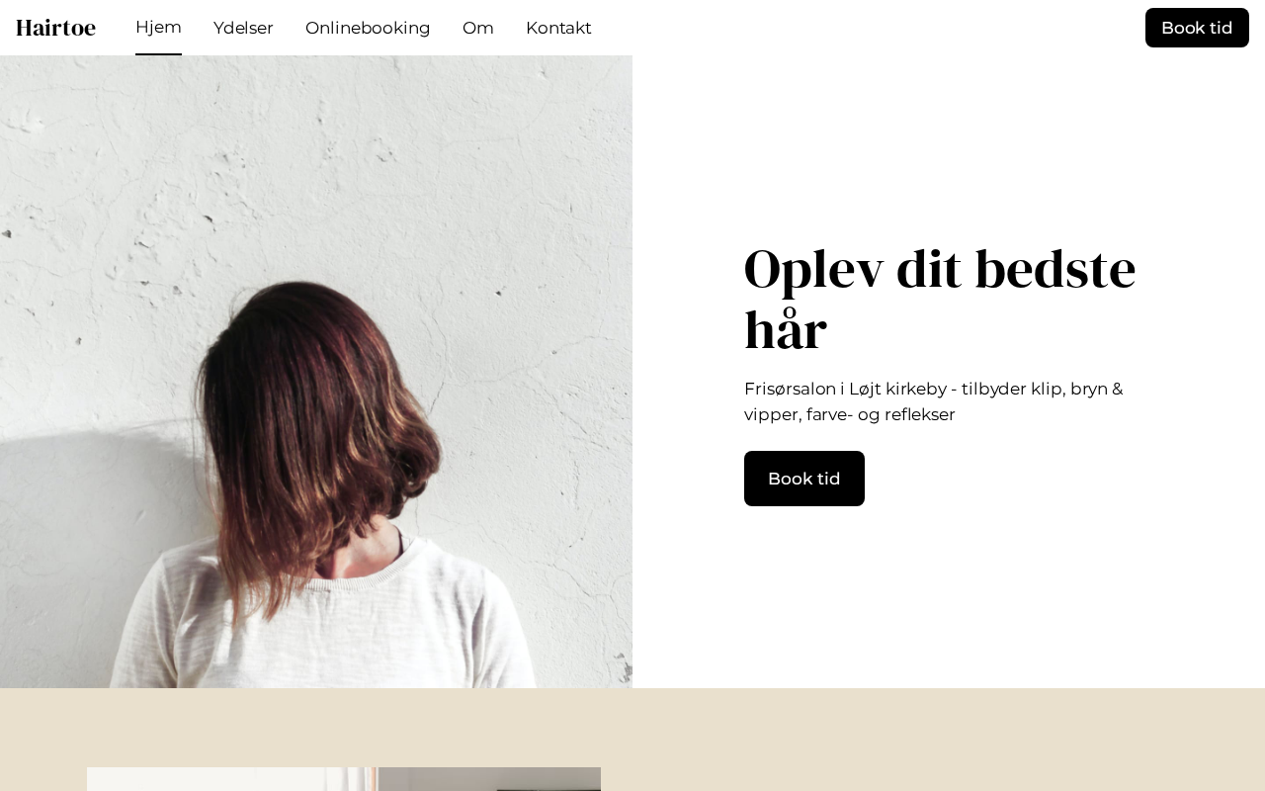
Task: Click Book tid button below hero text
Action: pyautogui.click(x=804, y=479)
